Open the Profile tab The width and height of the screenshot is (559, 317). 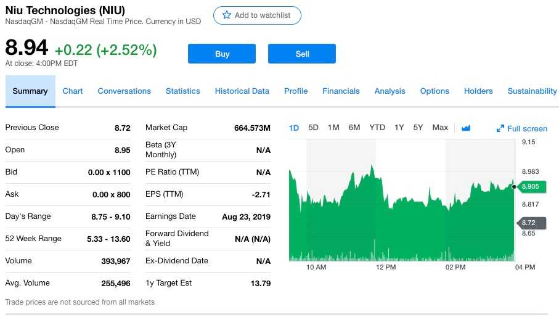tap(296, 91)
